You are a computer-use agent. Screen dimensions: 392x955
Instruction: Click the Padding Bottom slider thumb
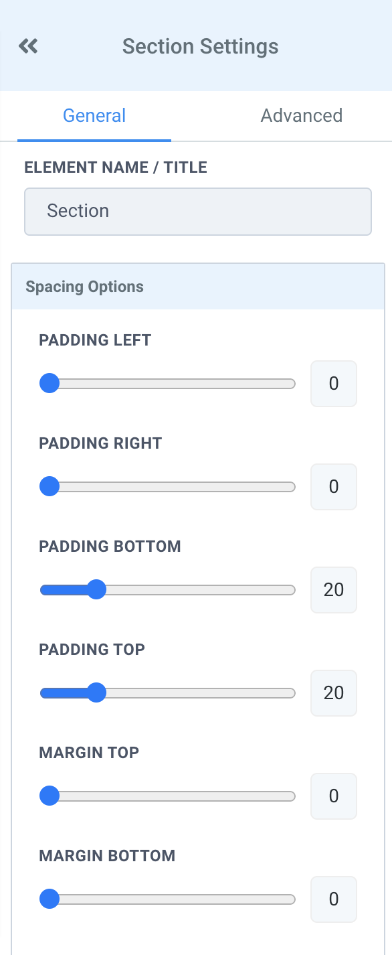tap(98, 589)
